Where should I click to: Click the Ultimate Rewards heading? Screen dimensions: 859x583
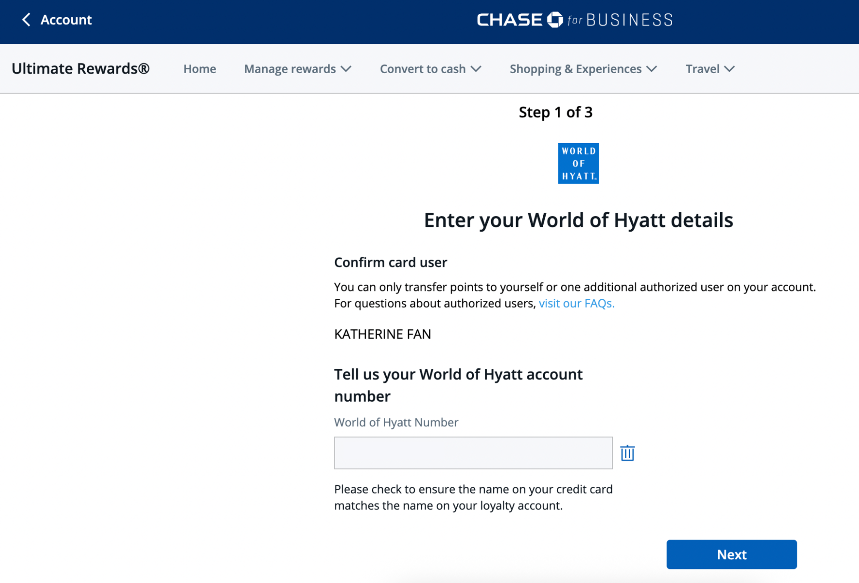81,68
